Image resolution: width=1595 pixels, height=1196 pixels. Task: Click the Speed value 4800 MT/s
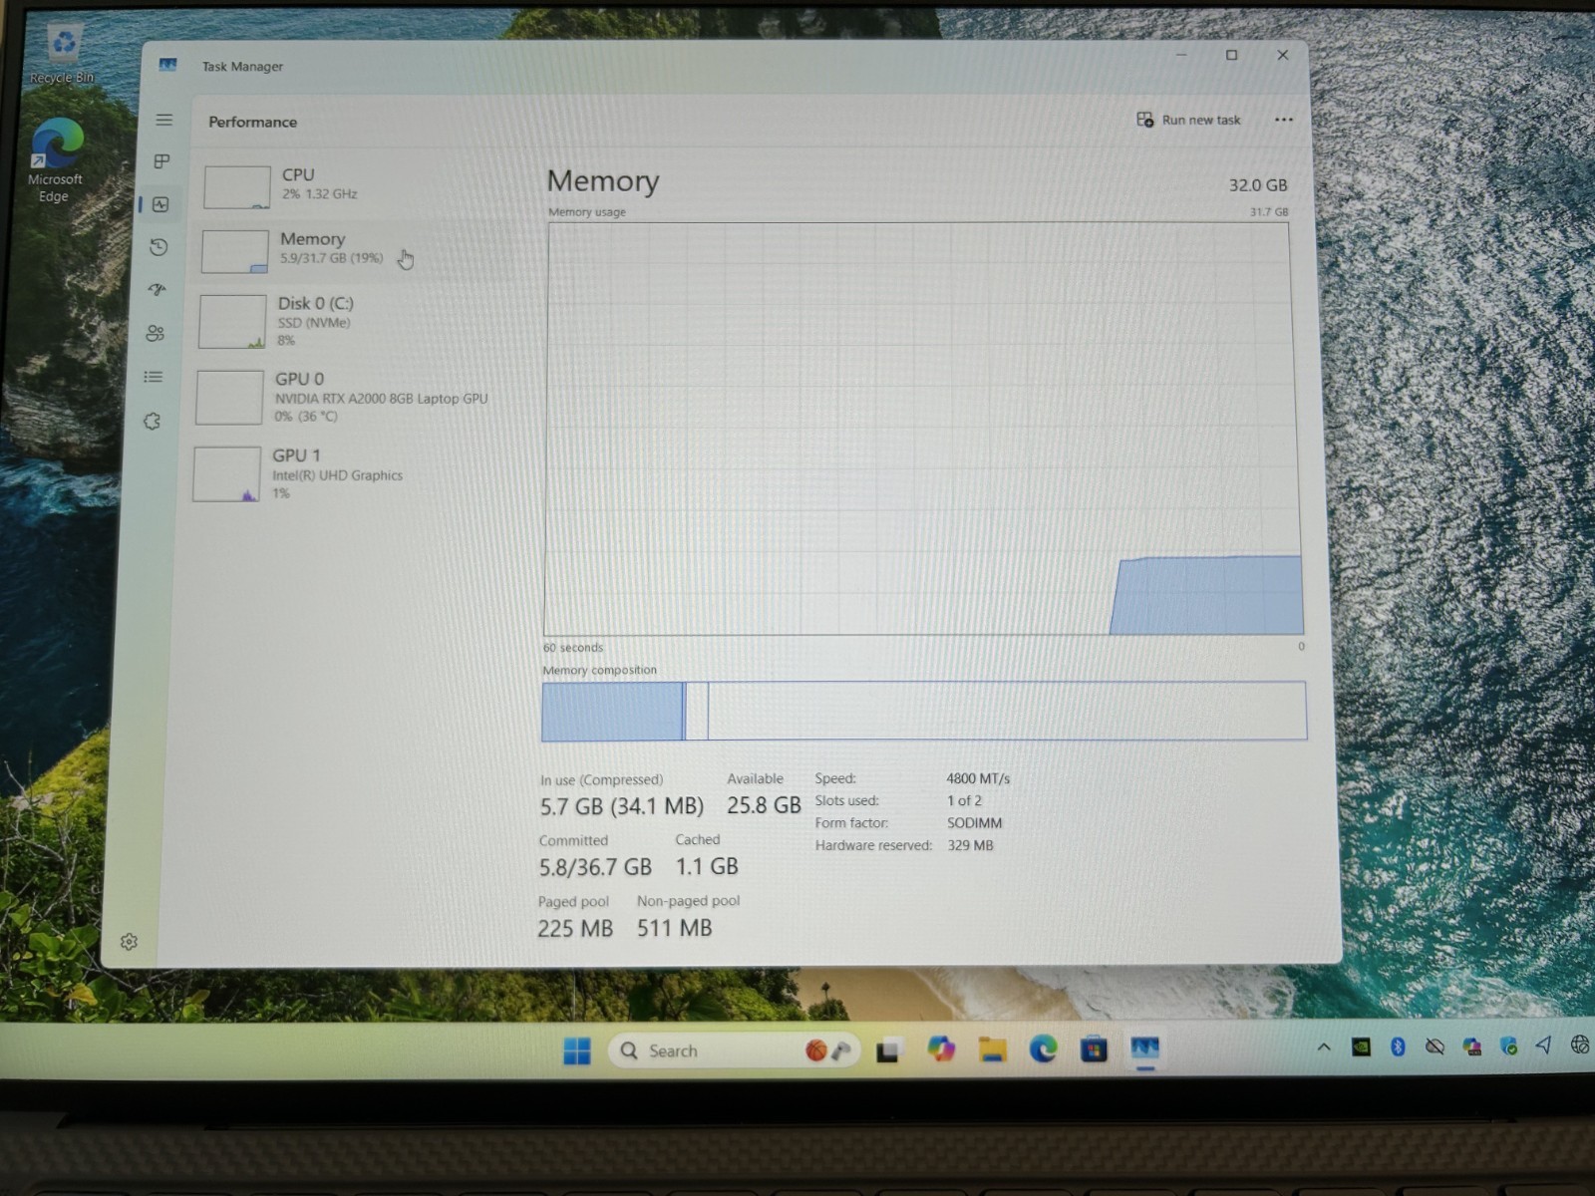[x=978, y=778]
